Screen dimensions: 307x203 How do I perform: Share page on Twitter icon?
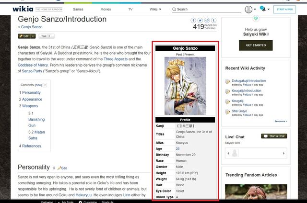point(200,20)
